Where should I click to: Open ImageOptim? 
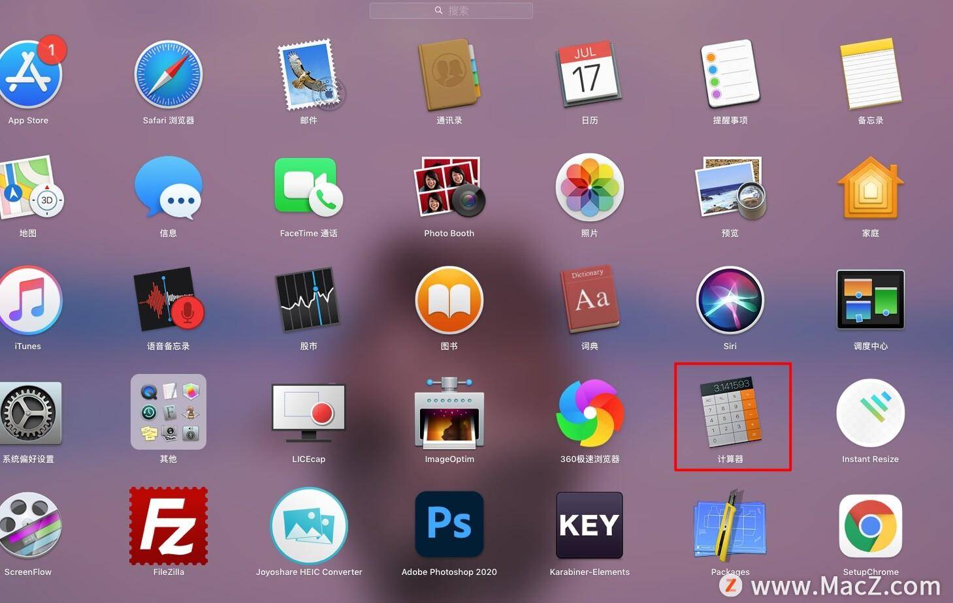coord(449,413)
